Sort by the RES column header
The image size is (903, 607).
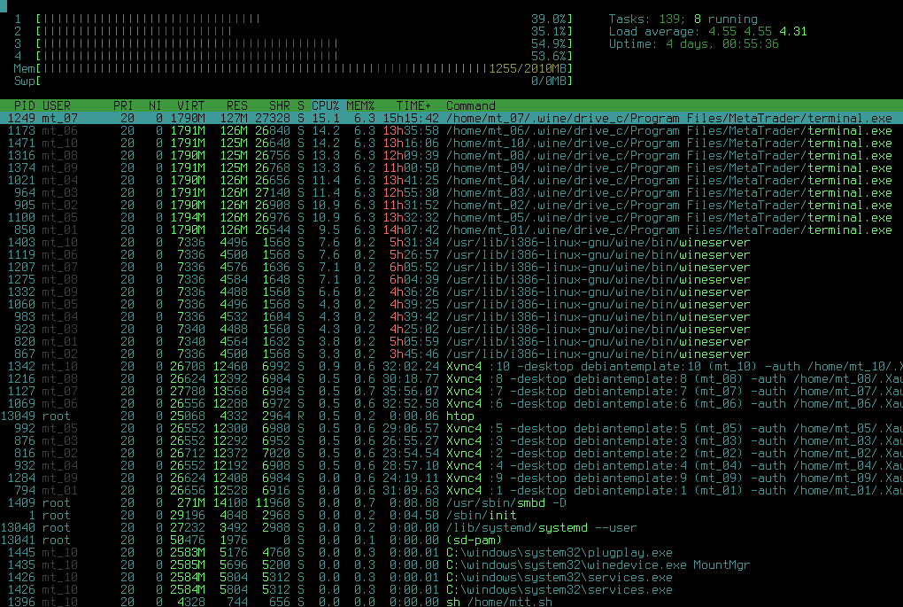(236, 105)
